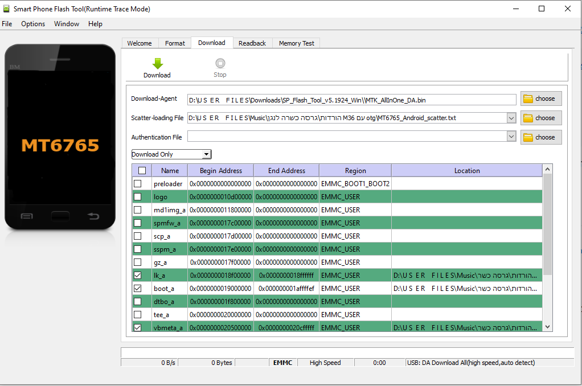The height and width of the screenshot is (386, 582).
Task: Click the Download-Agent choose folder icon
Action: click(x=528, y=98)
